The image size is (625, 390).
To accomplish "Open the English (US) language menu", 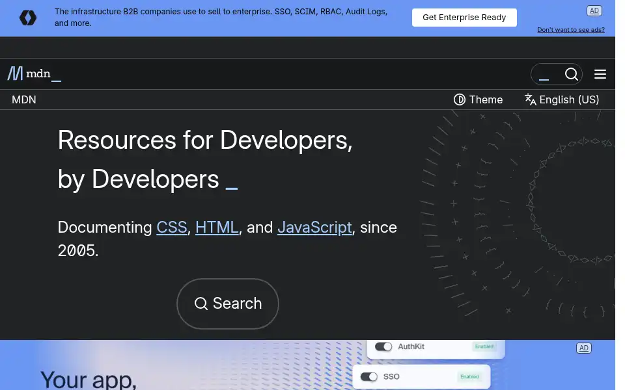I will point(562,99).
